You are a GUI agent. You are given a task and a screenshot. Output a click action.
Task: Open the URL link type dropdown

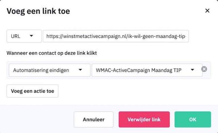tap(24, 36)
